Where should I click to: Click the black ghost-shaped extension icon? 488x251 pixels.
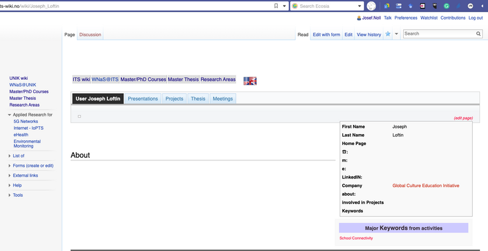coord(434,6)
